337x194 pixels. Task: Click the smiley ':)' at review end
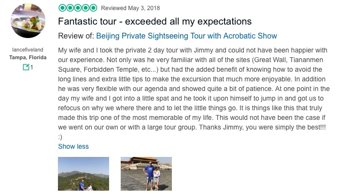tap(60, 137)
